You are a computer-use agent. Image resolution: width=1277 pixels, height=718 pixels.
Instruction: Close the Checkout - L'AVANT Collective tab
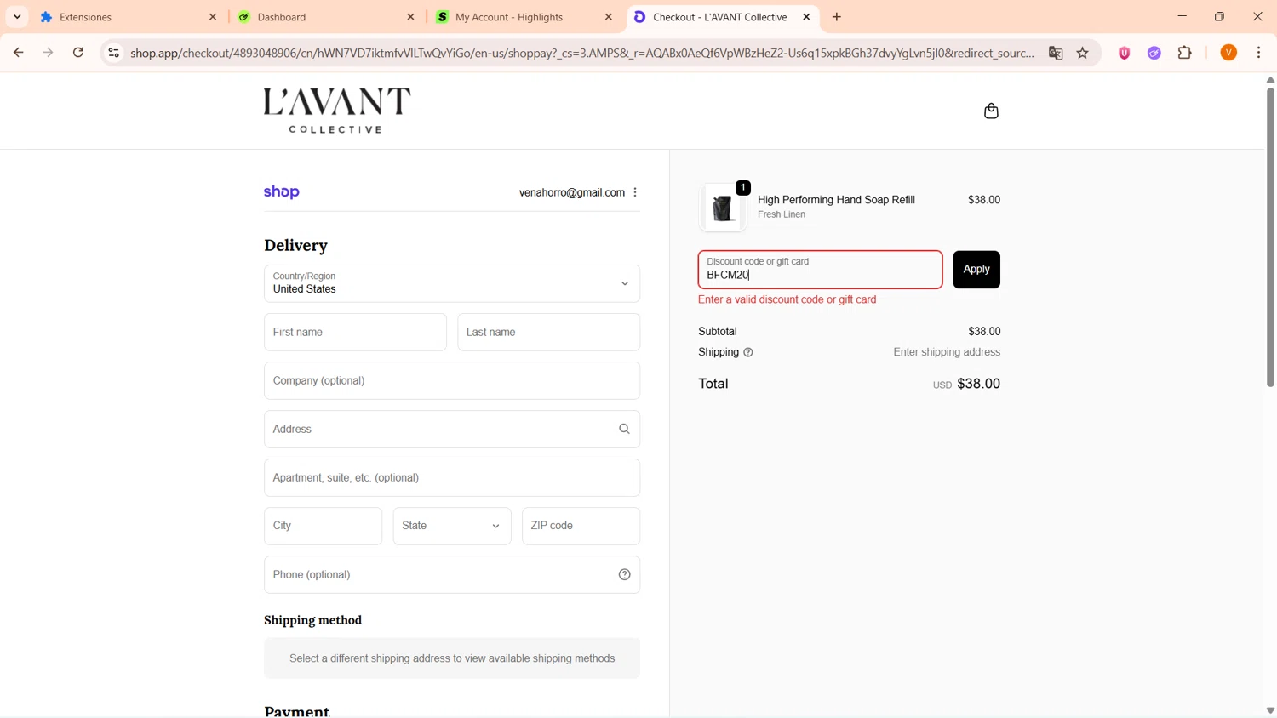806,17
